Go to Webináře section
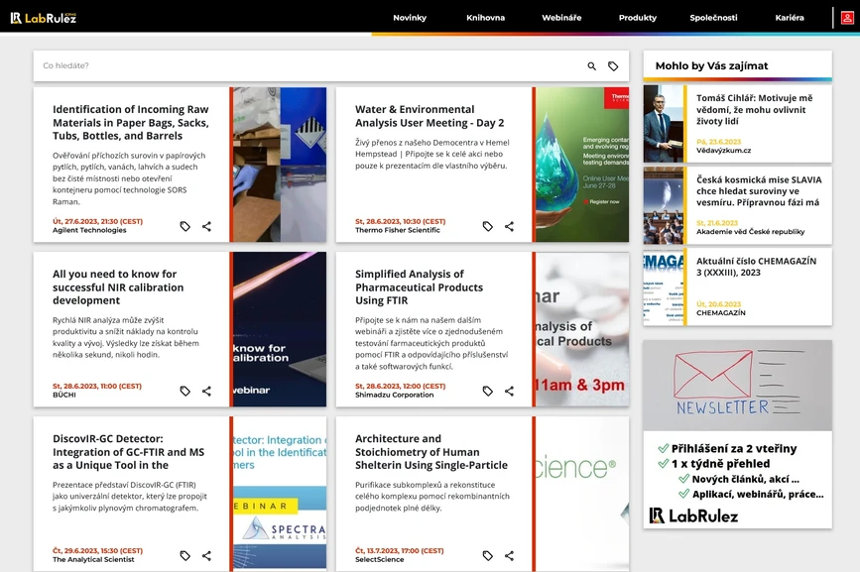Screen dimensions: 860x572 [x=561, y=18]
